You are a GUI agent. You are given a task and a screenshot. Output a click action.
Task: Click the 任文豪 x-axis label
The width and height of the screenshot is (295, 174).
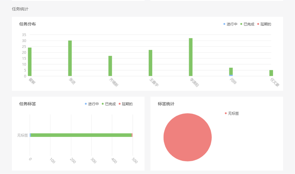click(x=275, y=82)
